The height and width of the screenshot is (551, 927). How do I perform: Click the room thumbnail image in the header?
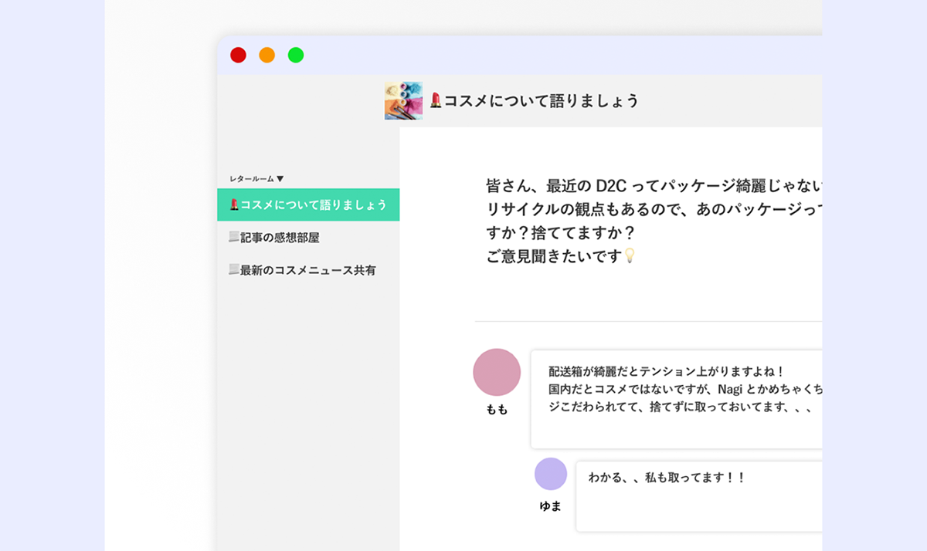click(x=403, y=100)
